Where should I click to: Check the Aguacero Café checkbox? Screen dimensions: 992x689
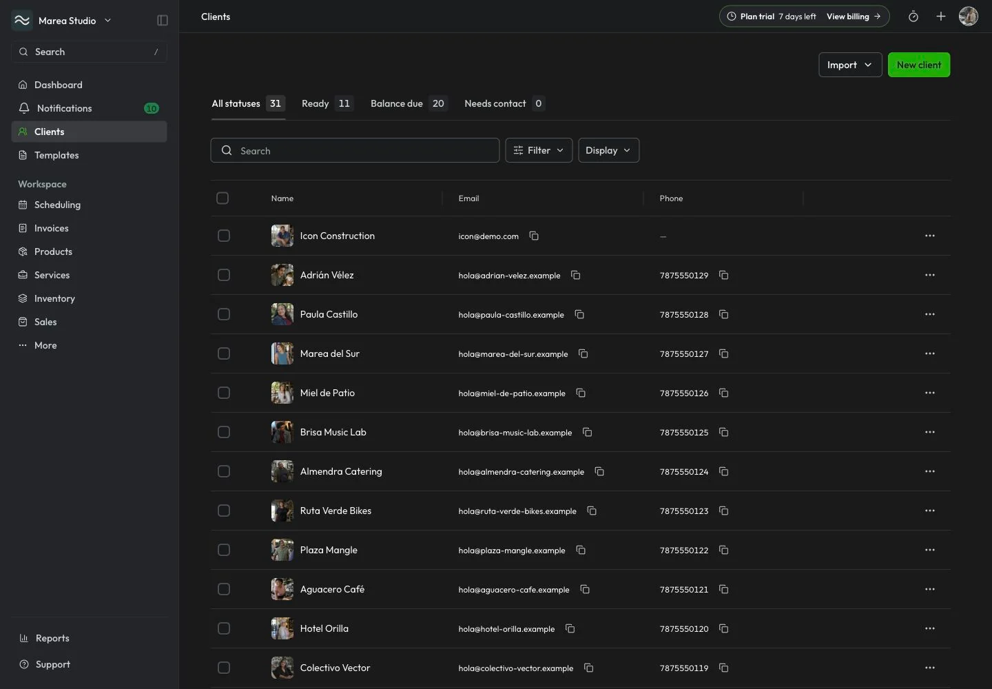tap(224, 589)
